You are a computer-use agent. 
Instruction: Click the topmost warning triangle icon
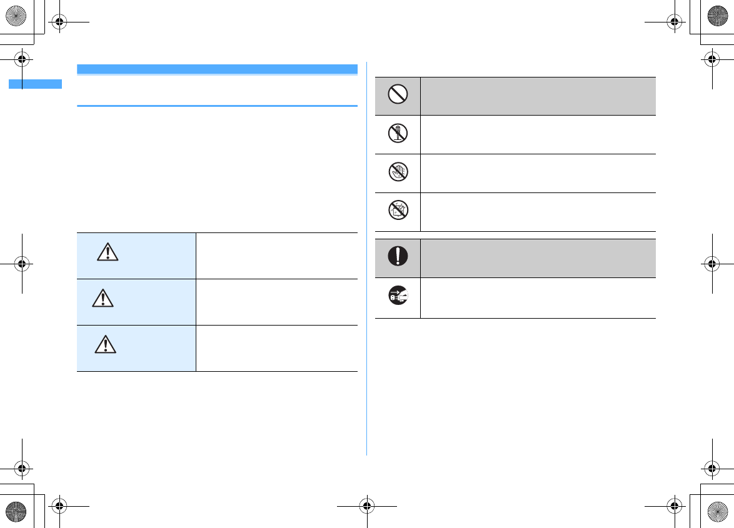pos(108,252)
